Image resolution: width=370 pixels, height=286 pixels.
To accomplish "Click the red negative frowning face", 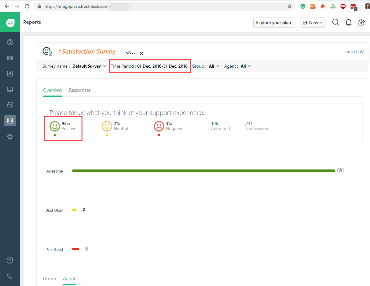I will tap(159, 126).
